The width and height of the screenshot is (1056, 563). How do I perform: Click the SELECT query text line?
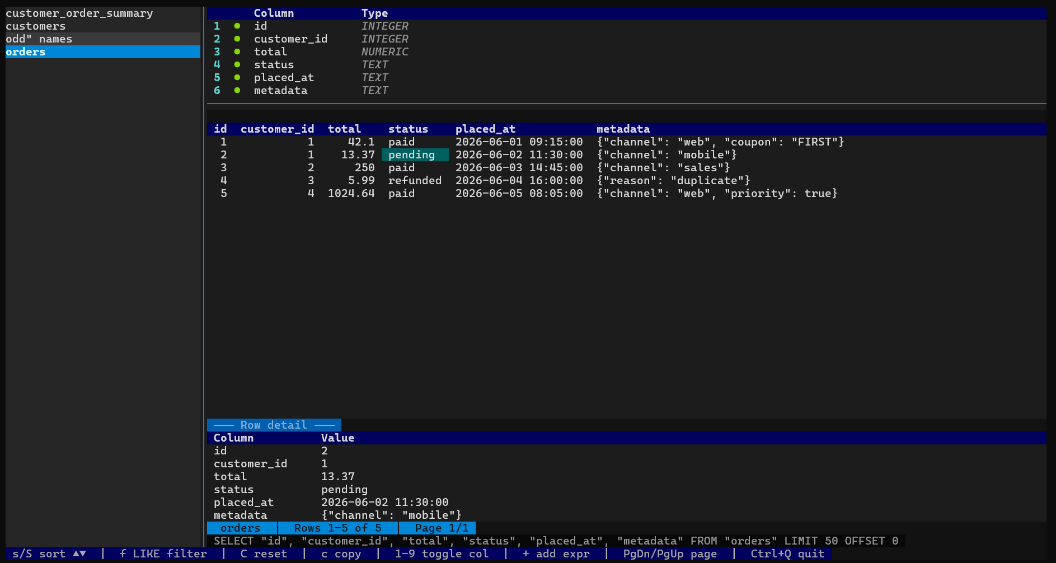pyautogui.click(x=556, y=541)
